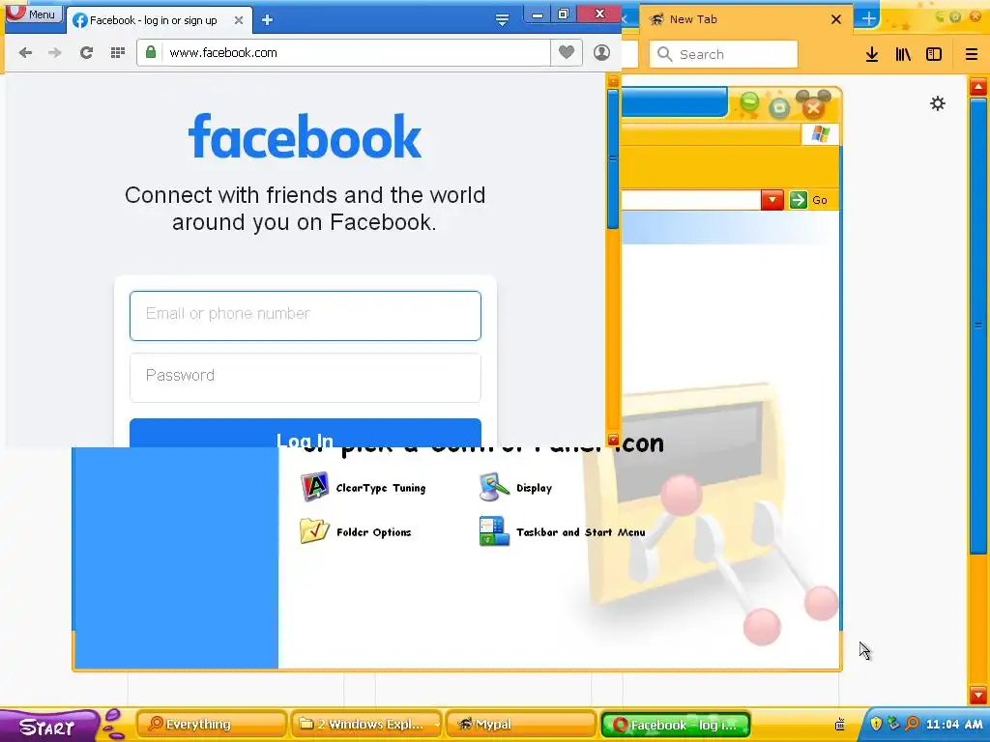Click the Log In button
Image resolution: width=990 pixels, height=742 pixels.
click(306, 434)
